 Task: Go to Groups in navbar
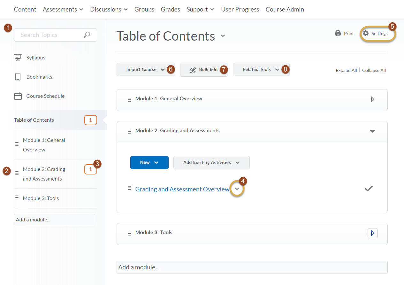click(144, 9)
